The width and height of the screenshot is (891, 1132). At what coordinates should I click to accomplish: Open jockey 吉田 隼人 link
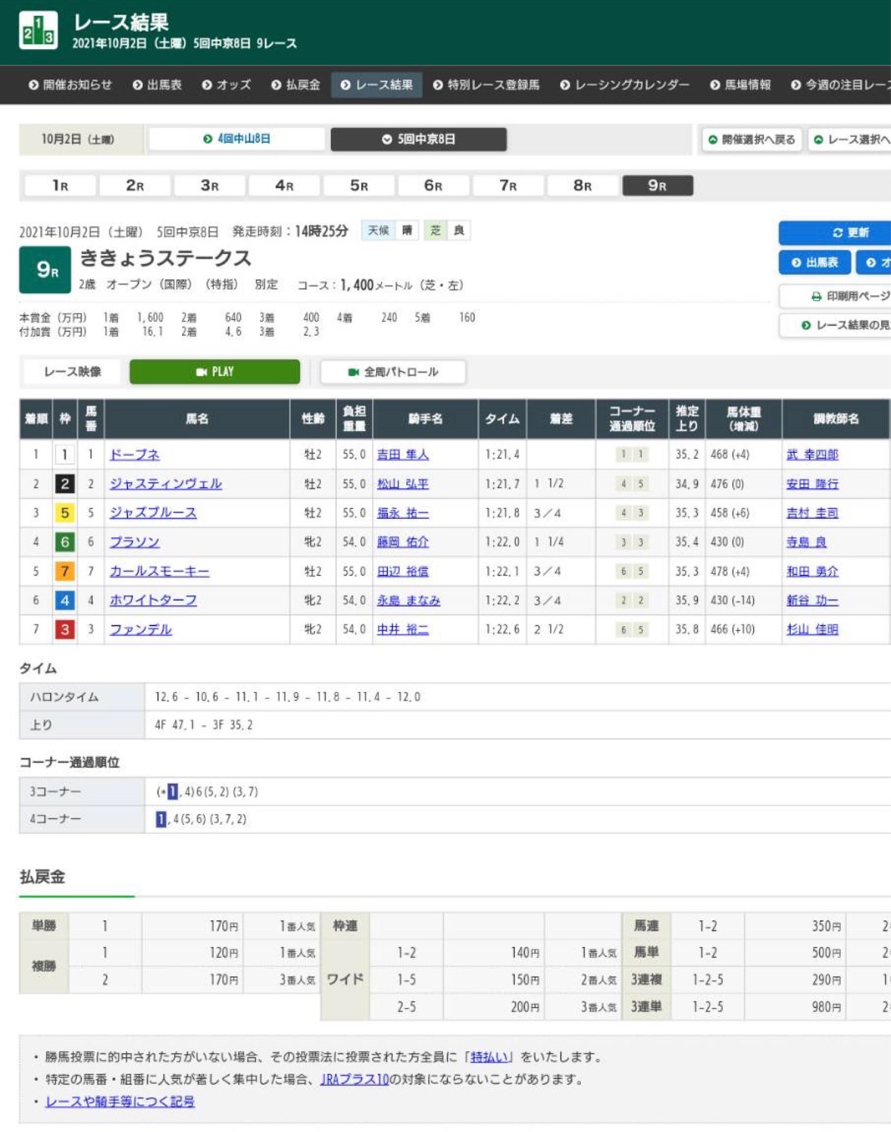point(403,455)
